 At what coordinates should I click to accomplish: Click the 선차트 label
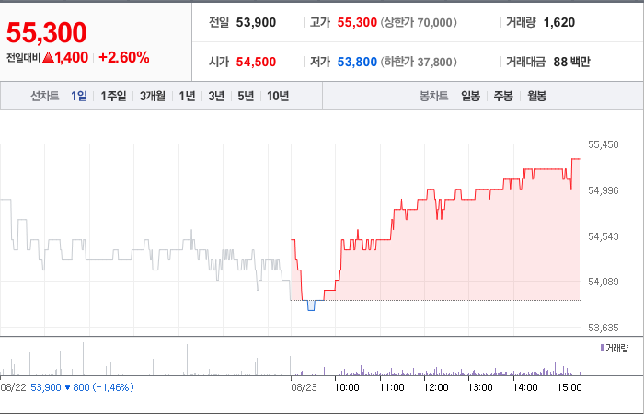tap(45, 96)
